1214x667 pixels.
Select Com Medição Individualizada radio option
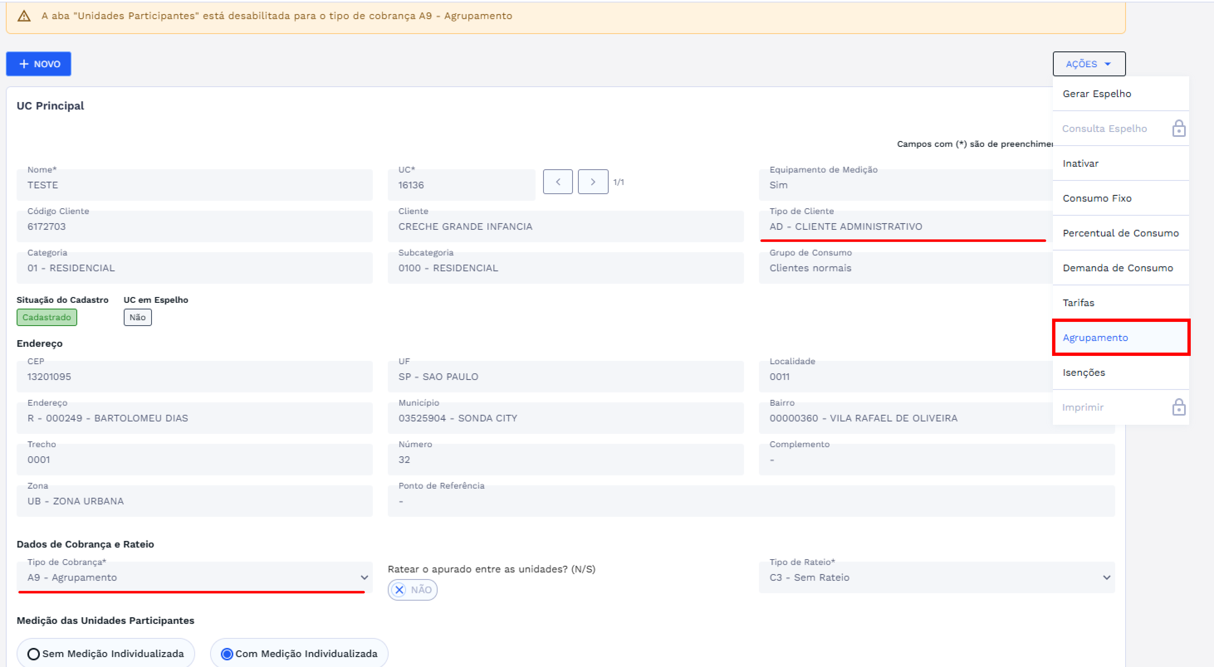pyautogui.click(x=227, y=654)
